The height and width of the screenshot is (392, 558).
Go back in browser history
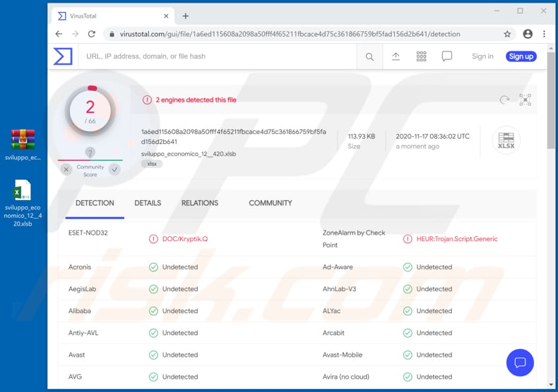click(x=59, y=34)
